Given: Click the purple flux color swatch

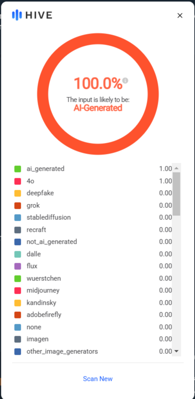Looking at the screenshot, I should click(18, 266).
